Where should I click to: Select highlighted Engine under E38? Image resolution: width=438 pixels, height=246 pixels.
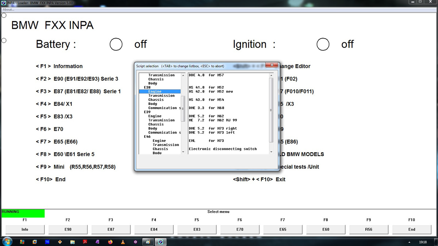160,91
